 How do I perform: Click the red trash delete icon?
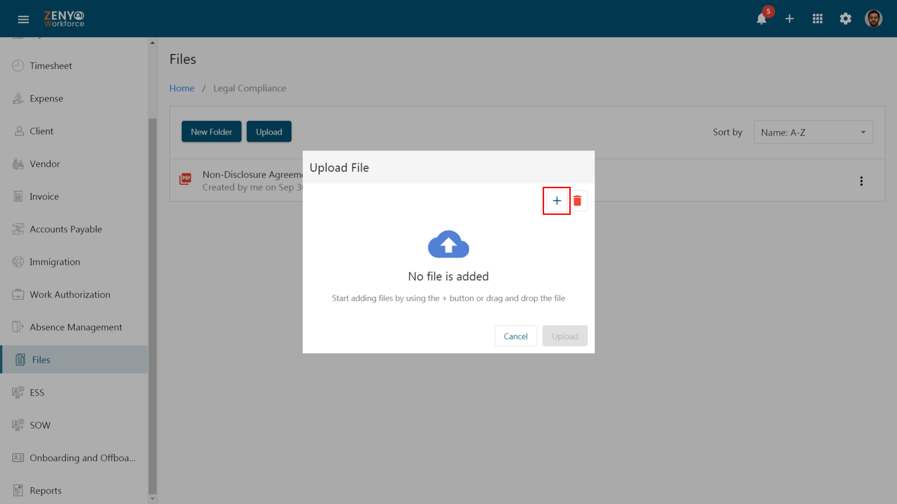577,201
